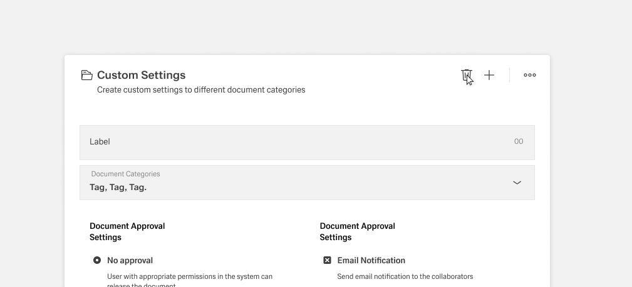The width and height of the screenshot is (632, 287).
Task: Open the three-dot more options menu
Action: (530, 75)
